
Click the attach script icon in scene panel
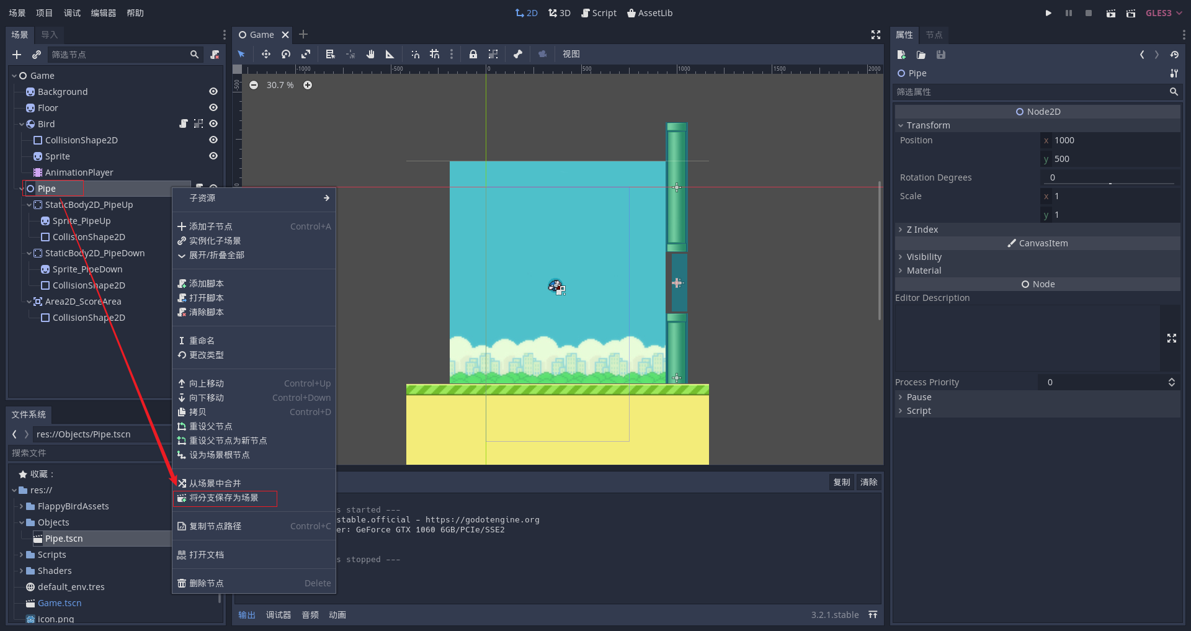tap(215, 55)
